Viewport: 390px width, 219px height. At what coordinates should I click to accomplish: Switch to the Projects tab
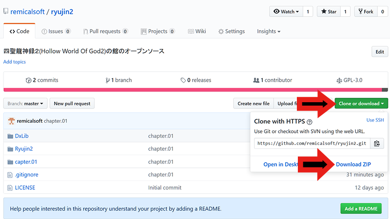point(157,31)
